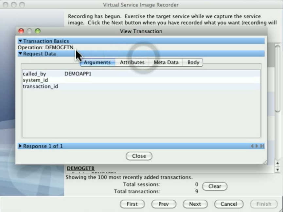283x212 pixels.
Task: Click the Prev button
Action: tap(164, 204)
